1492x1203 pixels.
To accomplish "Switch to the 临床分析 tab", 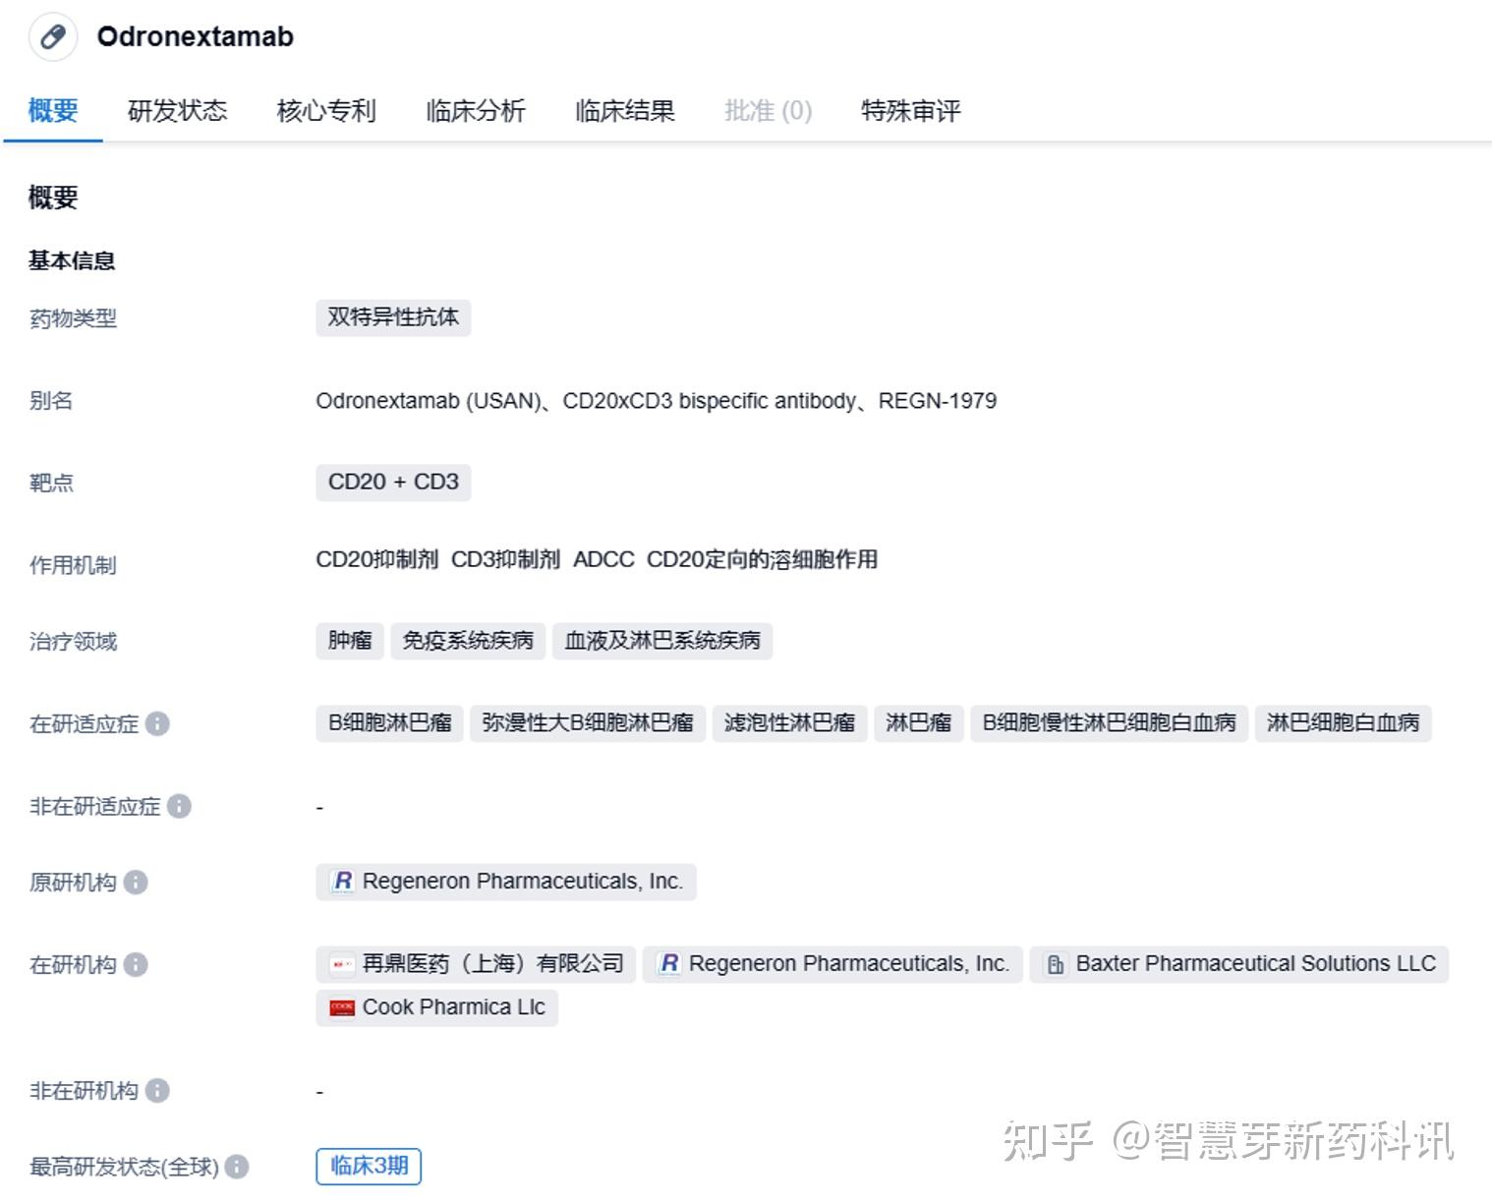I will [476, 111].
